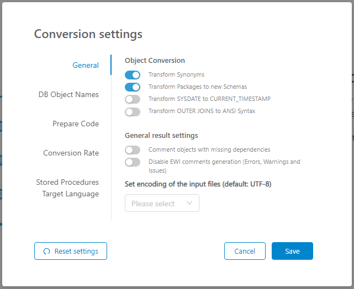Cancel the conversion settings dialog
Image resolution: width=354 pixels, height=289 pixels.
click(245, 251)
